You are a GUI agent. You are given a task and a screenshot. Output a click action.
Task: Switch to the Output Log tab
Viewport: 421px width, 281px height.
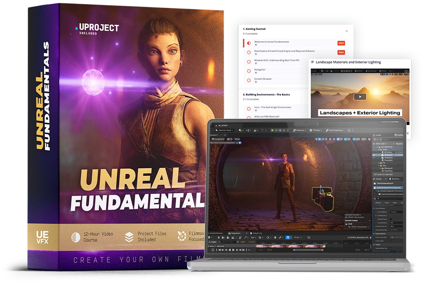(256, 233)
